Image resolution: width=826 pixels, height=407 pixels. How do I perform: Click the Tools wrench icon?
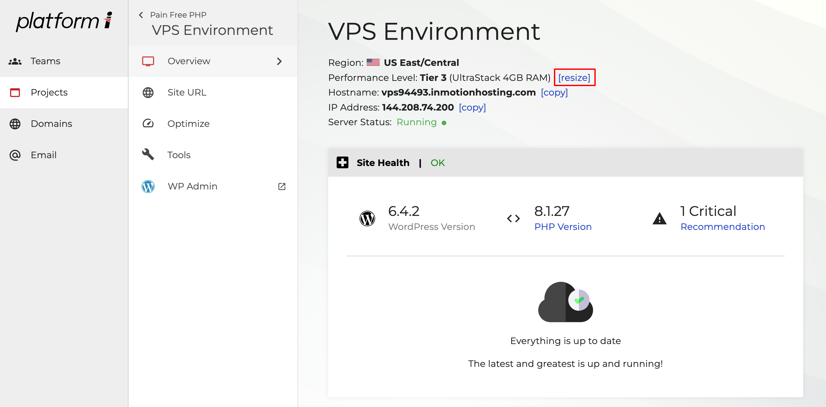click(x=148, y=155)
